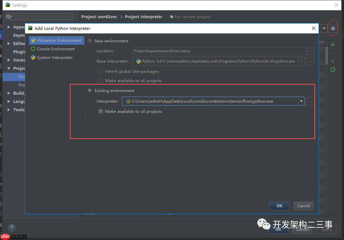344x240 pixels.
Task: Expand the Appearance settings tree node
Action: pyautogui.click(x=9, y=27)
